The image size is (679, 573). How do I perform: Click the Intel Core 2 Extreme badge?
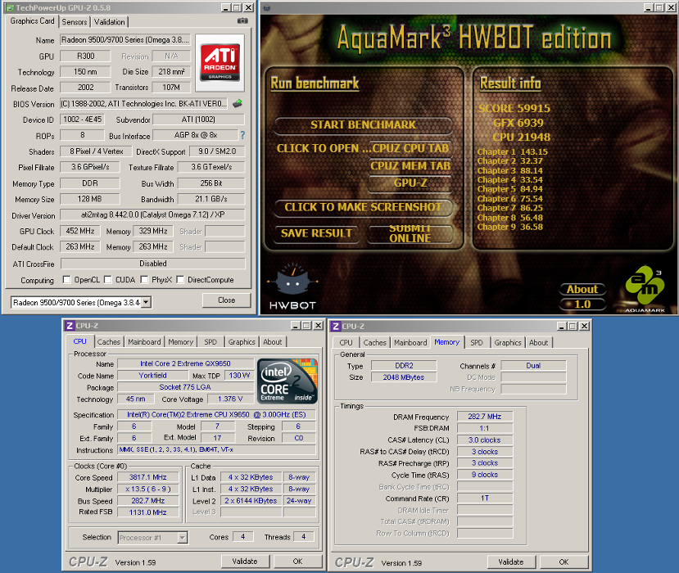287,381
